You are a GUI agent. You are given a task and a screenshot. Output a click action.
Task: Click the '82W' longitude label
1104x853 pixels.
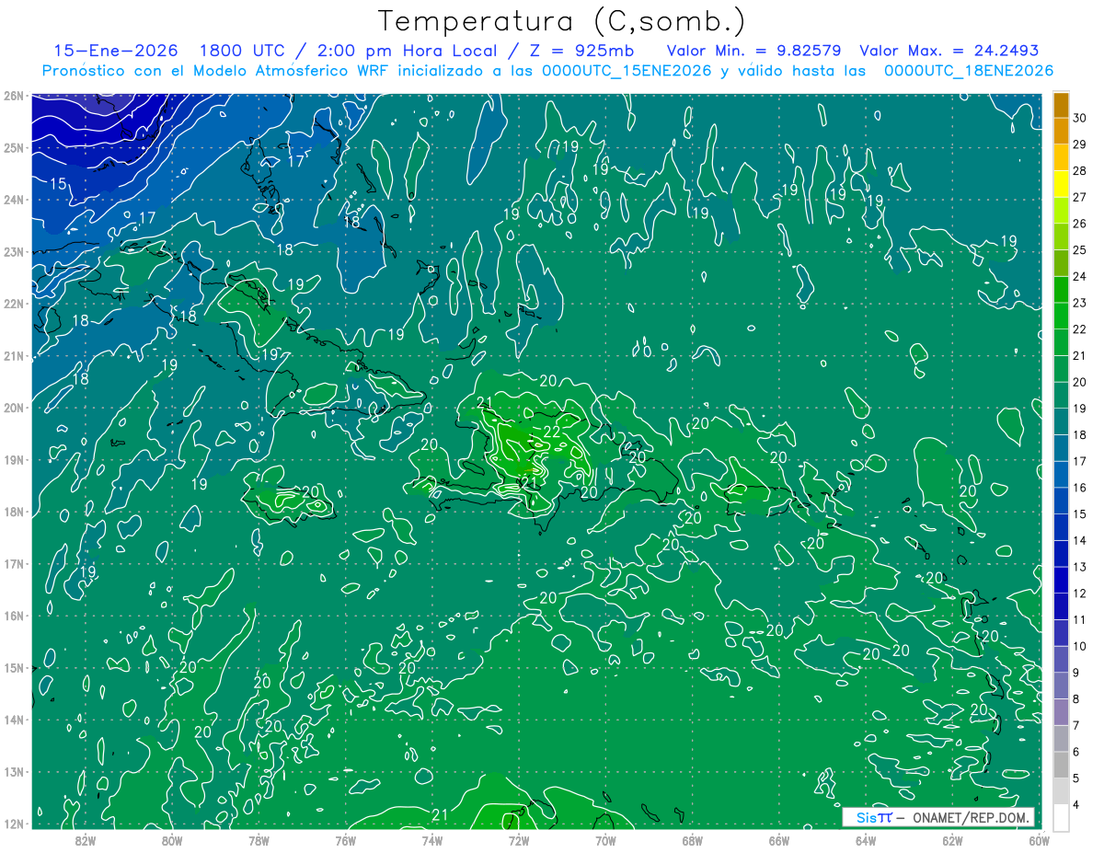coord(86,841)
